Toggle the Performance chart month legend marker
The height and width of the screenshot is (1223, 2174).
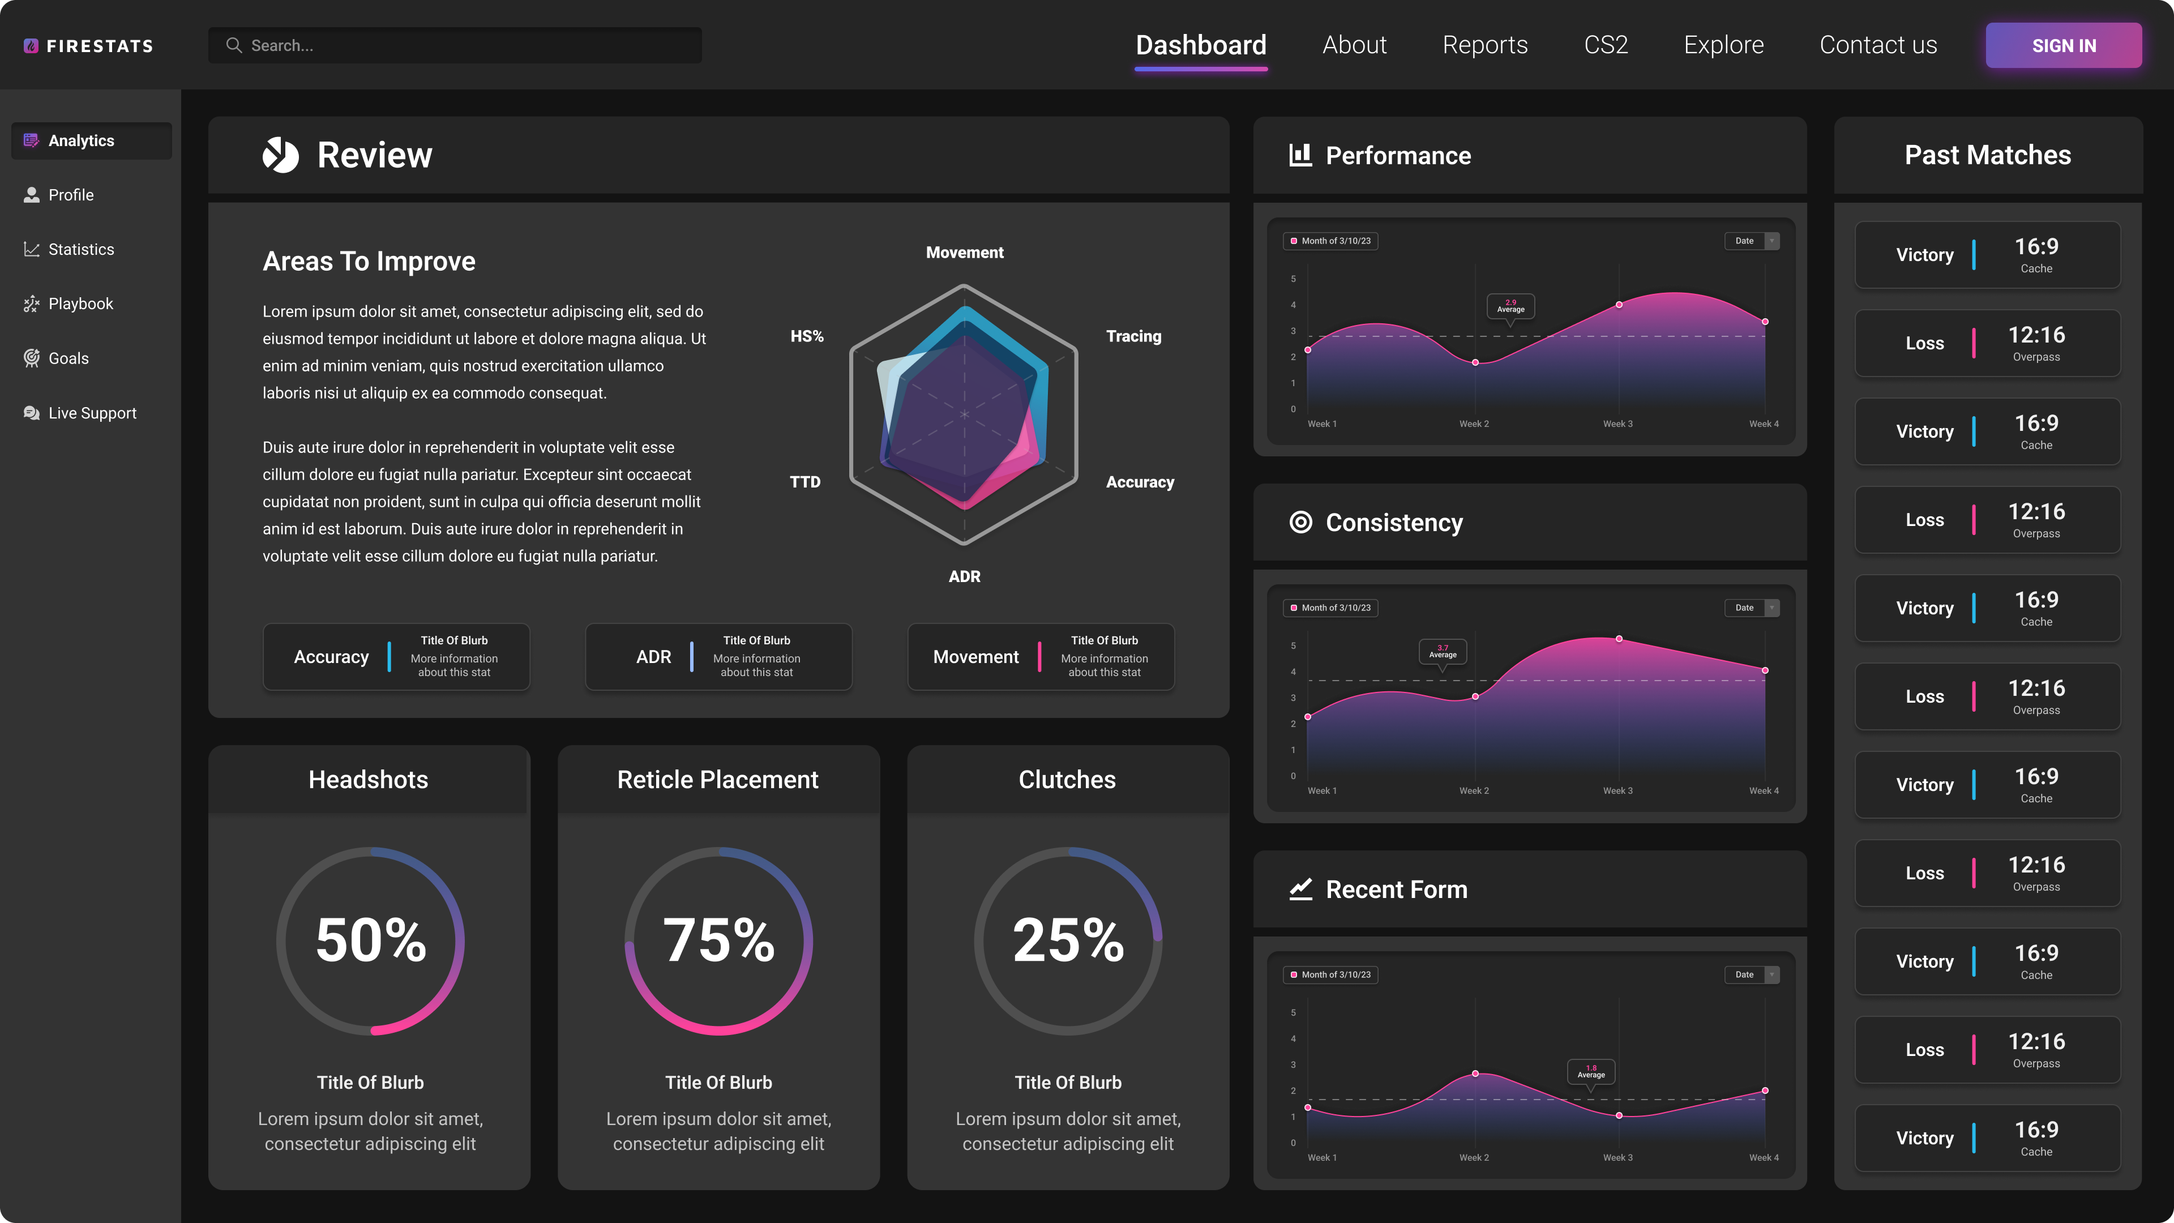pos(1294,241)
